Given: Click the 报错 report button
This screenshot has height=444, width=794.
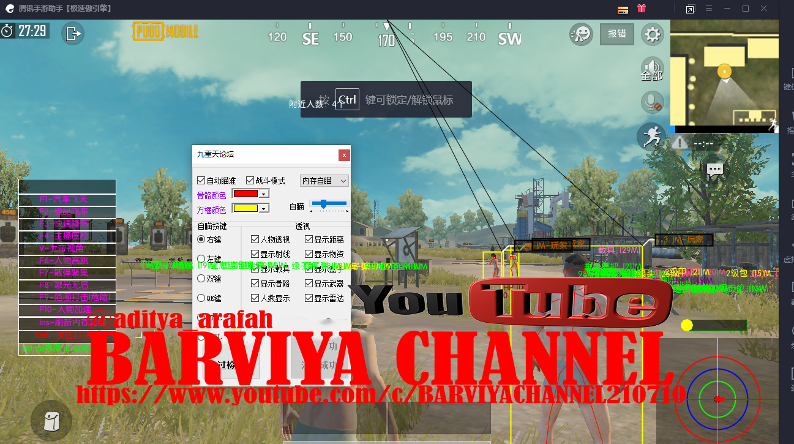Looking at the screenshot, I should (616, 34).
